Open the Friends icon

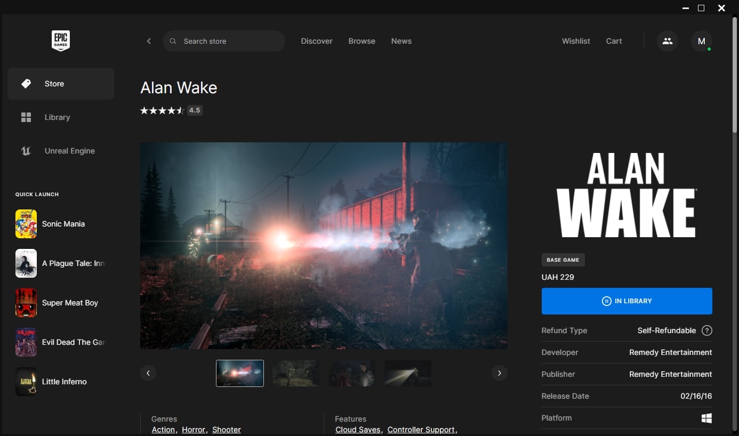pyautogui.click(x=668, y=41)
